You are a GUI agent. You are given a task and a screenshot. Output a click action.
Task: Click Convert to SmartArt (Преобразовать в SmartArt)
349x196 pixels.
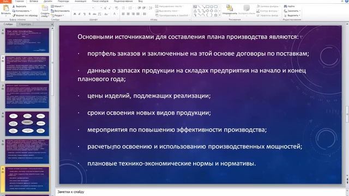point(172,15)
